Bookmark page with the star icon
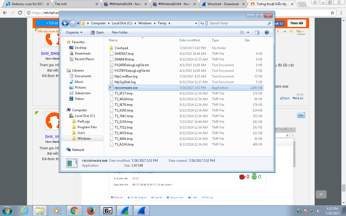This screenshot has width=346, height=216. [x=332, y=13]
